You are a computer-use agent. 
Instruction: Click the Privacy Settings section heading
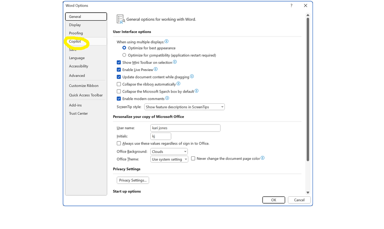(x=126, y=169)
